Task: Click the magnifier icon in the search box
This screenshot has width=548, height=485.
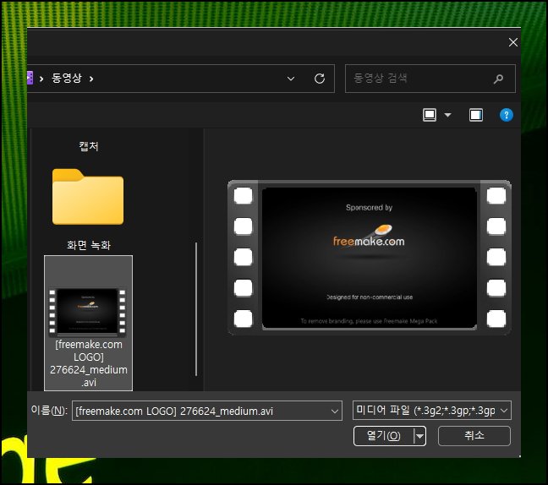Action: point(498,79)
